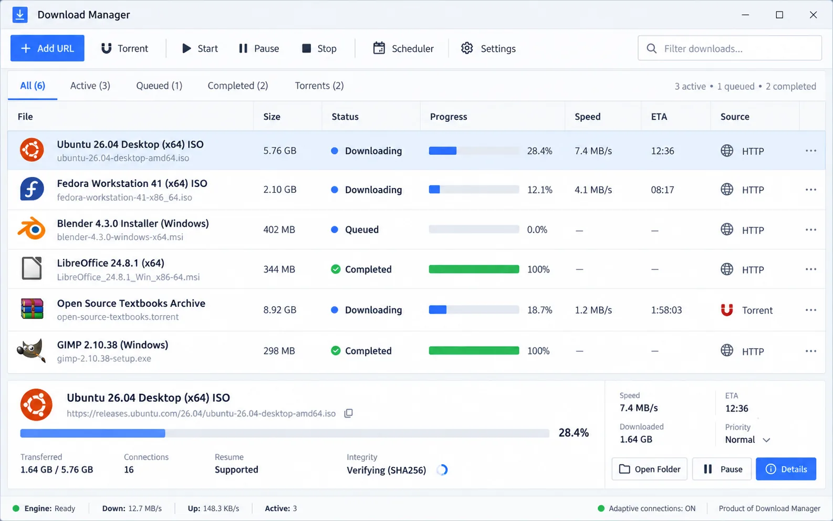This screenshot has height=521, width=833.
Task: Select the file name gimp-2.10.38-setup.exe
Action: pyautogui.click(x=104, y=359)
